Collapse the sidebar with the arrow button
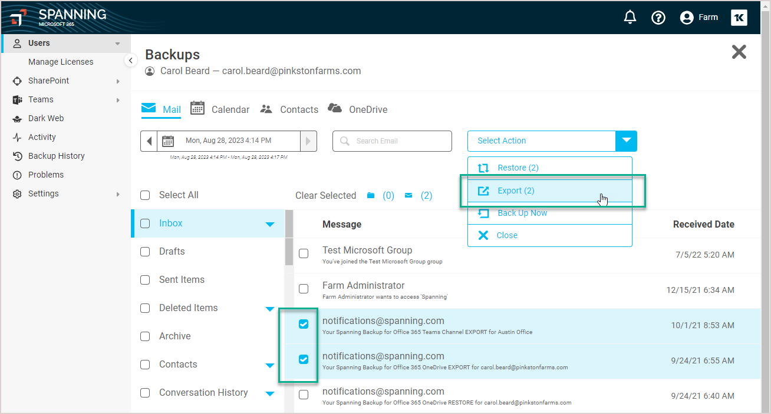This screenshot has height=414, width=771. click(131, 60)
